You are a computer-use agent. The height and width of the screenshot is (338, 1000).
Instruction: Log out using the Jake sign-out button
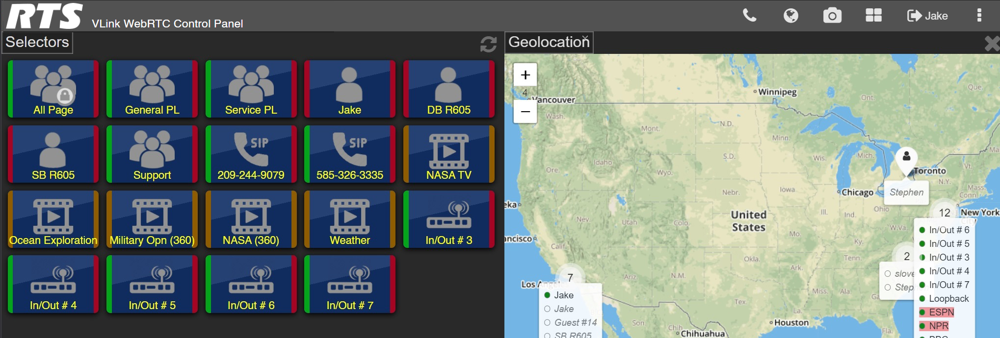(x=927, y=16)
